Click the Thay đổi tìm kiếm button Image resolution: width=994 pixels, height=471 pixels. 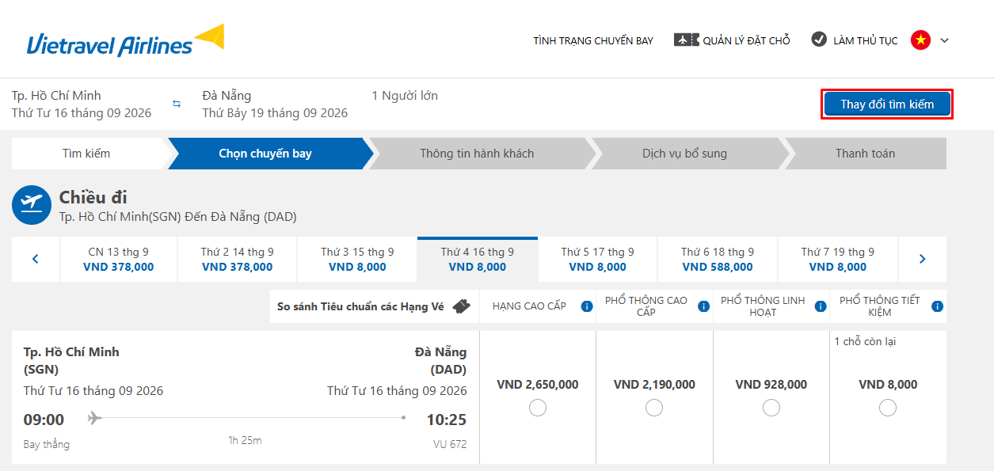[x=887, y=104]
